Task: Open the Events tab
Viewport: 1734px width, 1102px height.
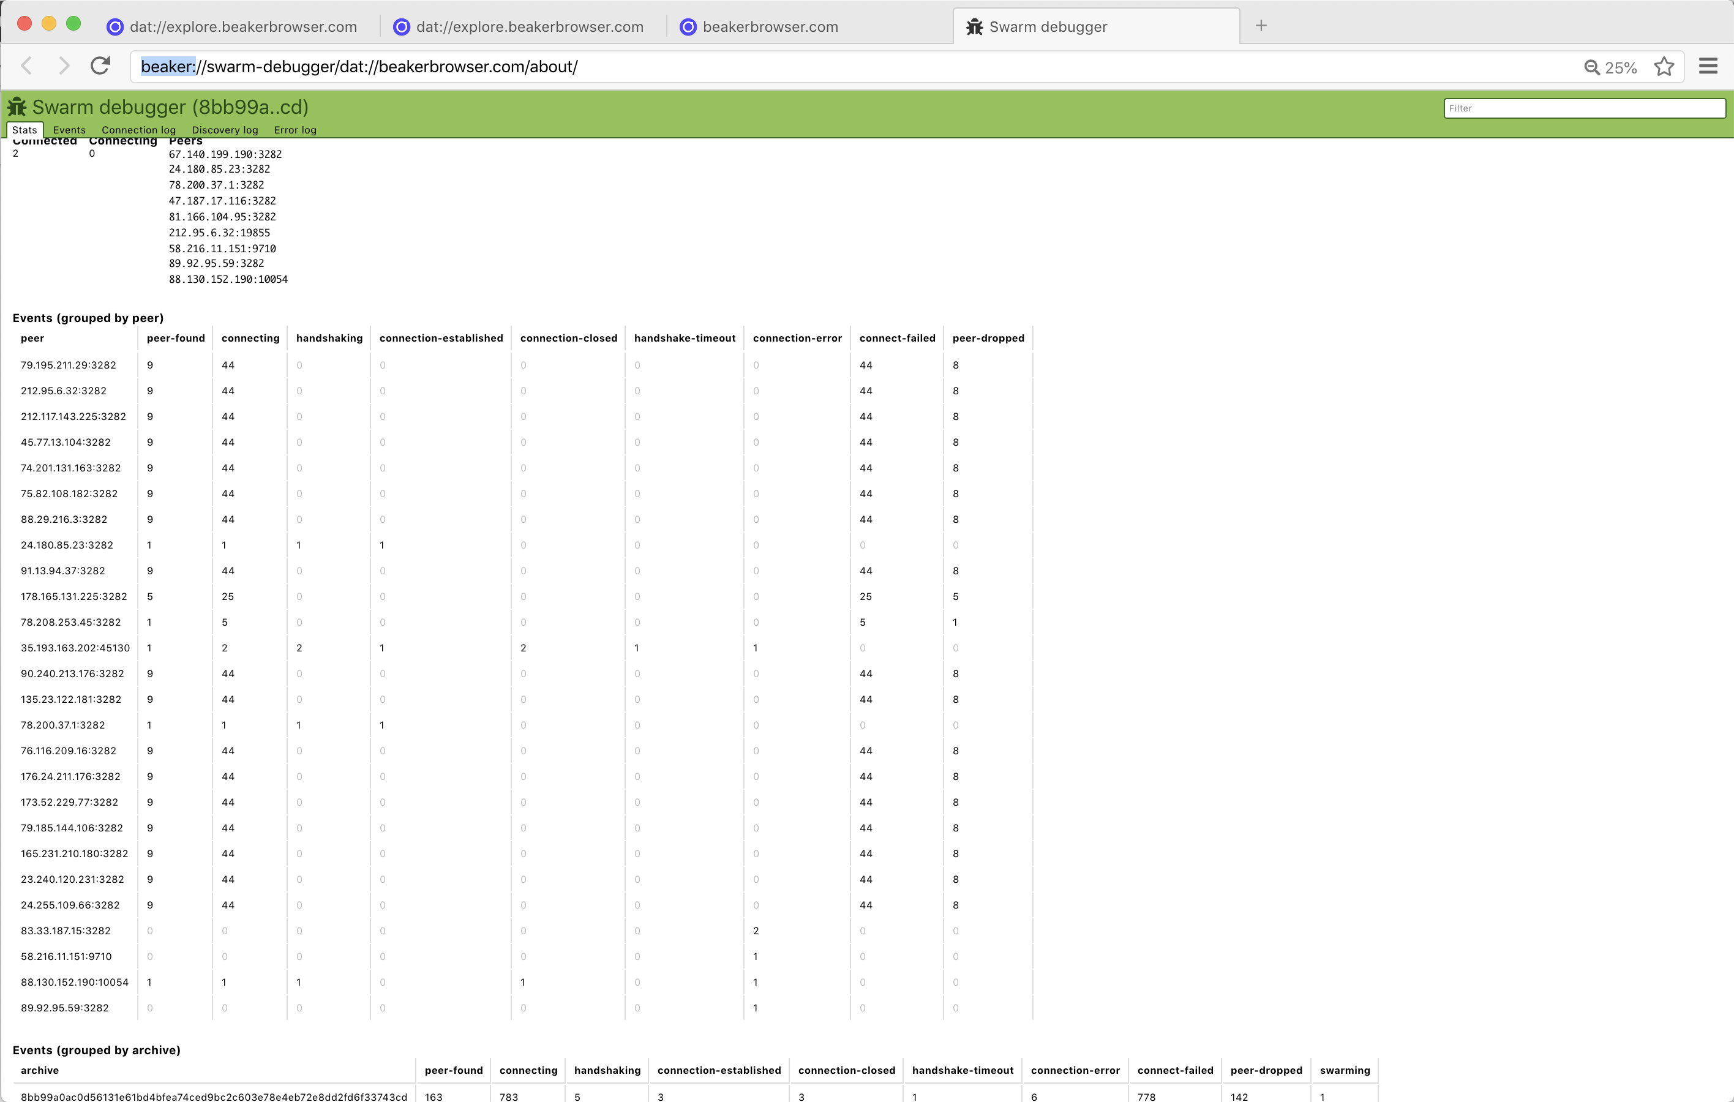Action: click(69, 130)
